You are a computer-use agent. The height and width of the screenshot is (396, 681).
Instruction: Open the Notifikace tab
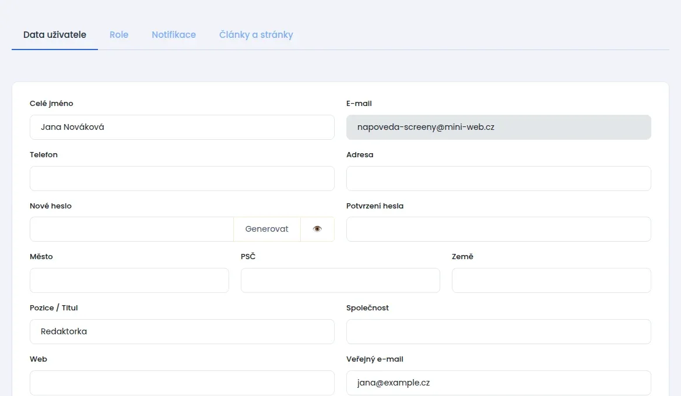174,35
